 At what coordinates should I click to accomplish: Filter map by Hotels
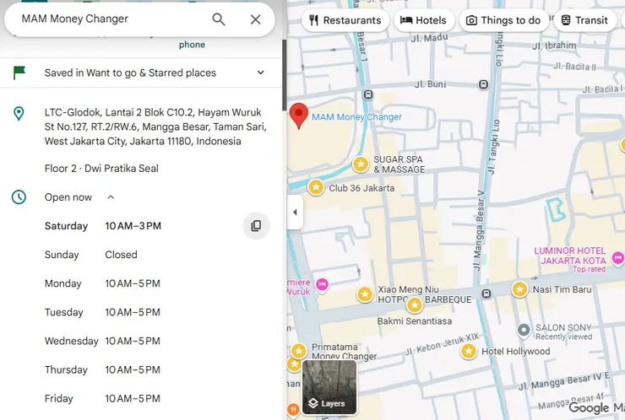click(x=424, y=20)
